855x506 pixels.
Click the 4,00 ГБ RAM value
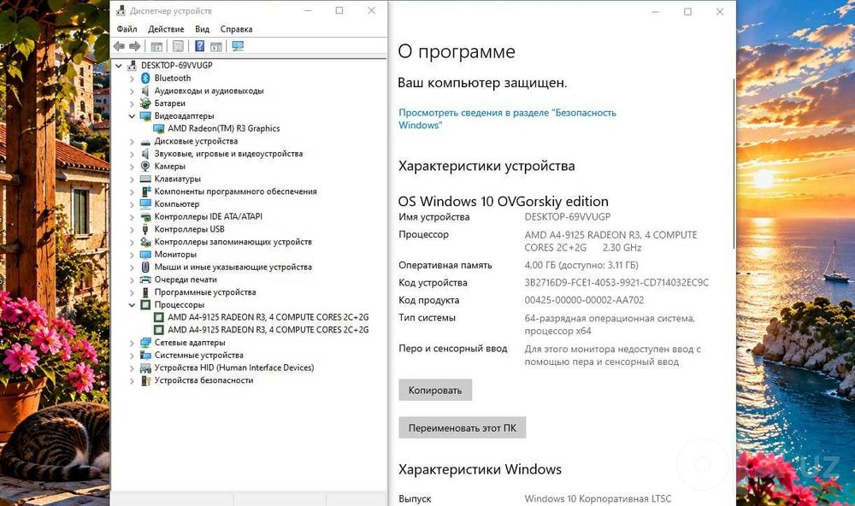point(581,265)
